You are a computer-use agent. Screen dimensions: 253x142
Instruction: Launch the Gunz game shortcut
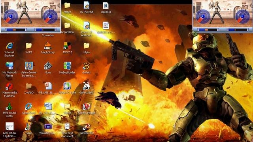(x=48, y=66)
